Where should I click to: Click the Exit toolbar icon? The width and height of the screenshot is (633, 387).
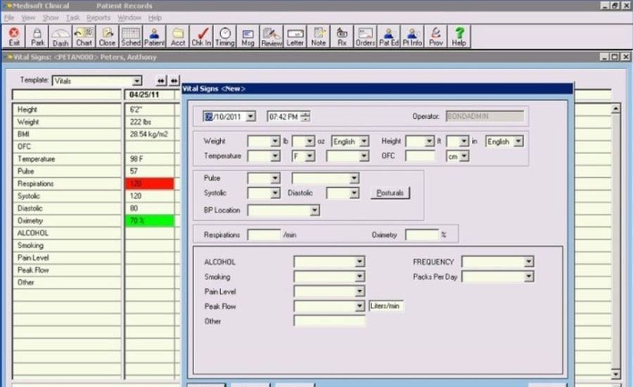[14, 37]
